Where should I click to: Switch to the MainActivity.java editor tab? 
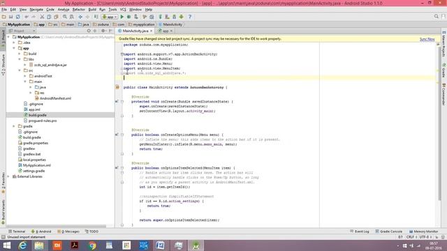point(135,31)
